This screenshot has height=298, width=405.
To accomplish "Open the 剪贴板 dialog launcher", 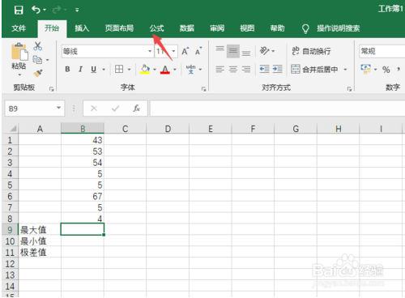I will (52, 89).
